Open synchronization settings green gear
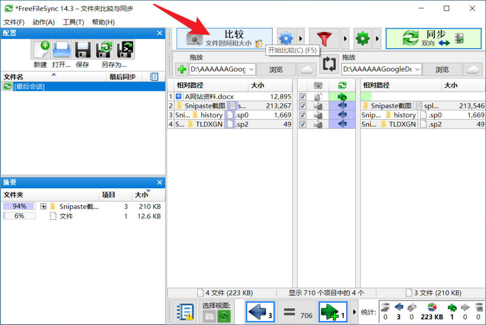 point(363,38)
